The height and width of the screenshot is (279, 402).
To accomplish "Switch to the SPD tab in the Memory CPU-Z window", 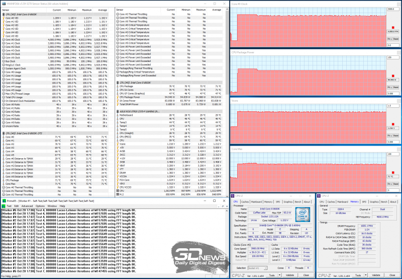I will [364, 202].
